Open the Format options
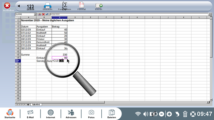 click(x=81, y=6)
